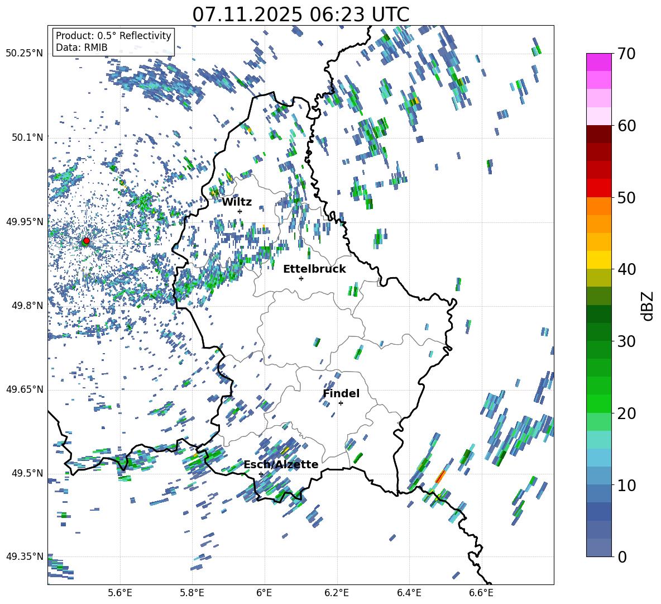Click the Ettelbruck station cross marker

click(301, 278)
